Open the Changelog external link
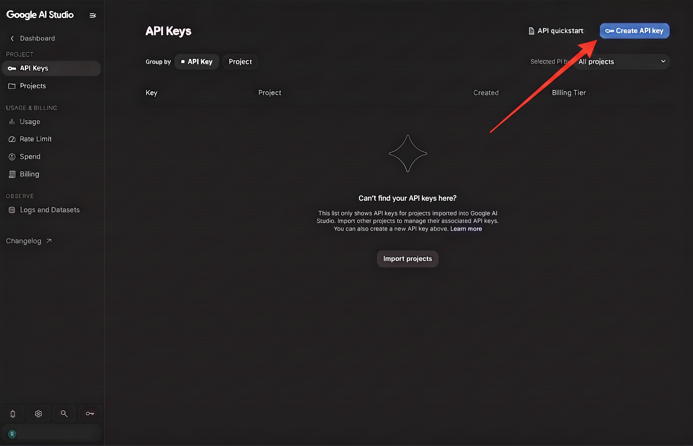The image size is (693, 446). [29, 241]
